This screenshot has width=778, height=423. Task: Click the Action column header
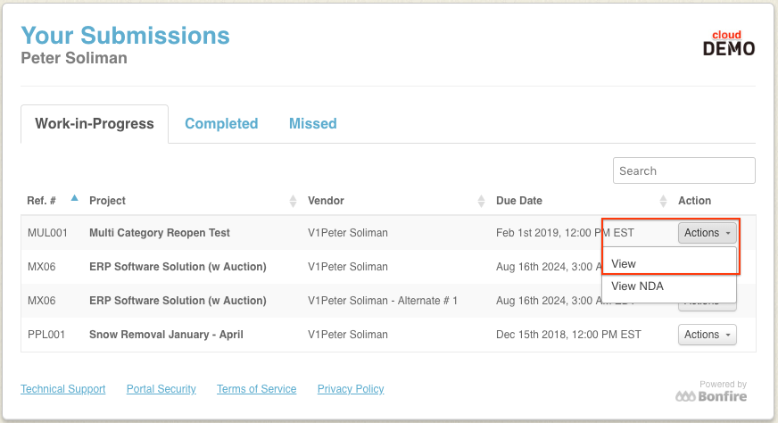coord(695,201)
